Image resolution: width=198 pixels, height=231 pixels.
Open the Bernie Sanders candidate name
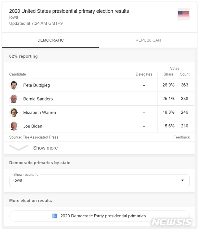pyautogui.click(x=38, y=99)
